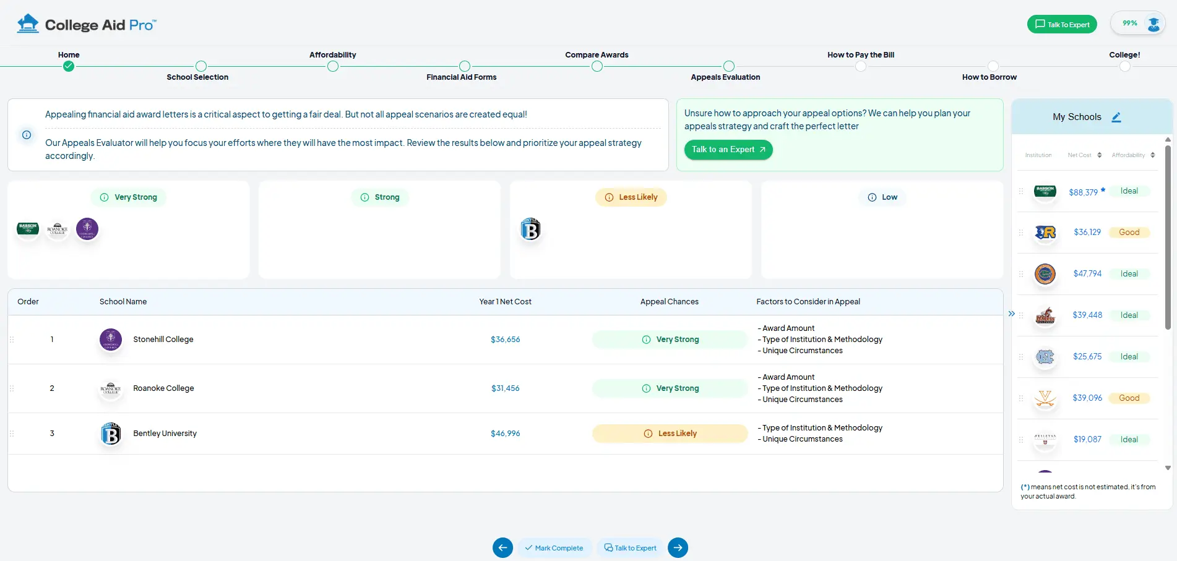Click Bentley University school name
The width and height of the screenshot is (1177, 561).
(165, 434)
